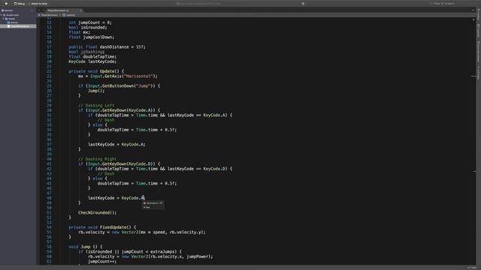The height and width of the screenshot is (270, 481).
Task: Click the "void Jump () {" line
Action: pyautogui.click(x=85, y=247)
